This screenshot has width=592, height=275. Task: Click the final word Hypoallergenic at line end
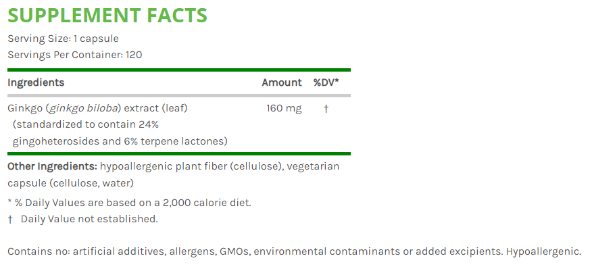tap(543, 251)
